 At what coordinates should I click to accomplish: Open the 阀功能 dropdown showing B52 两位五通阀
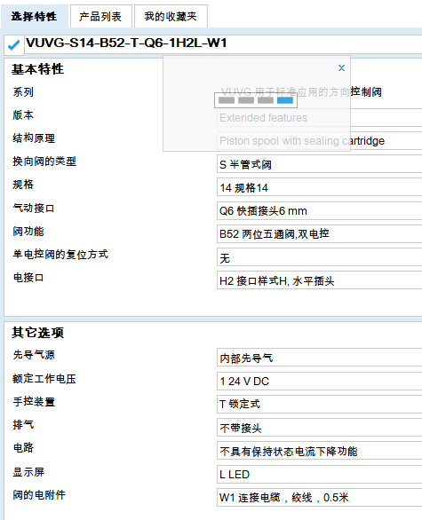click(x=320, y=233)
